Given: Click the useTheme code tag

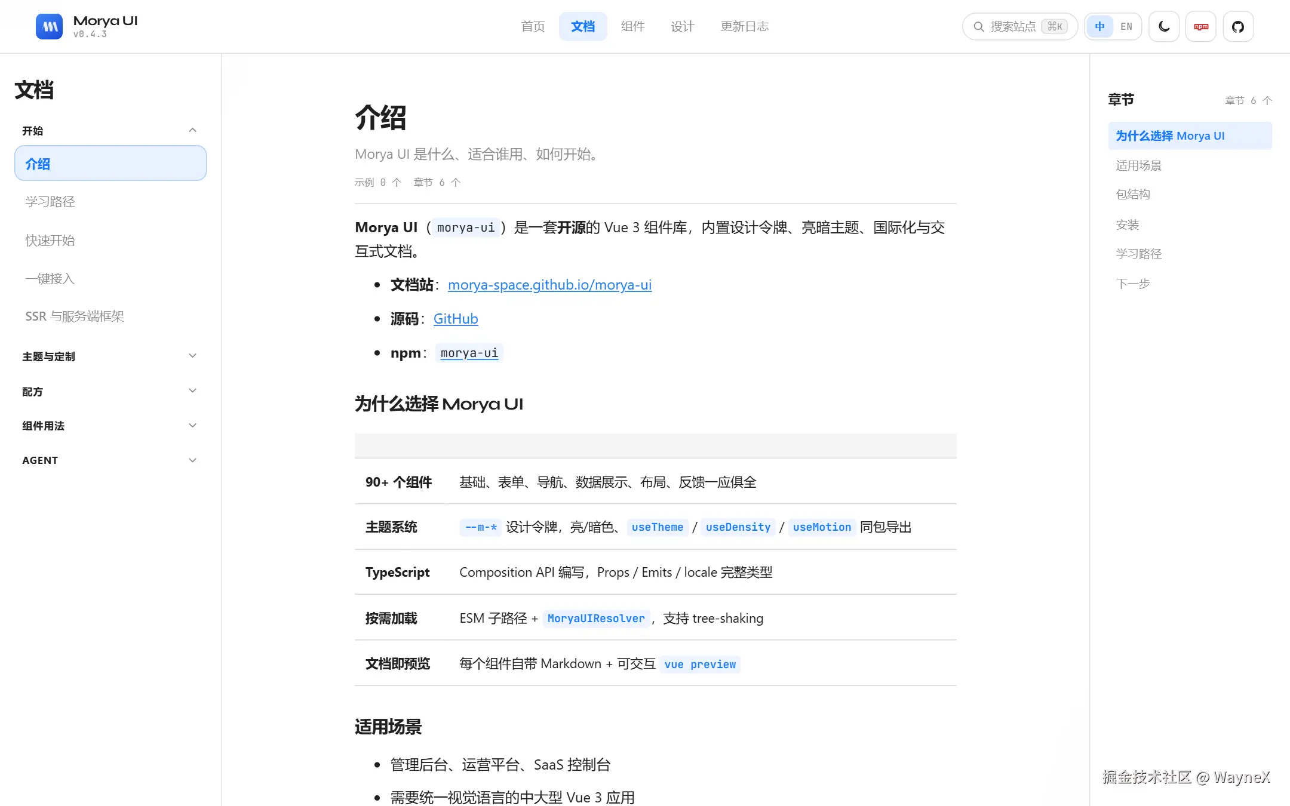Looking at the screenshot, I should [658, 527].
